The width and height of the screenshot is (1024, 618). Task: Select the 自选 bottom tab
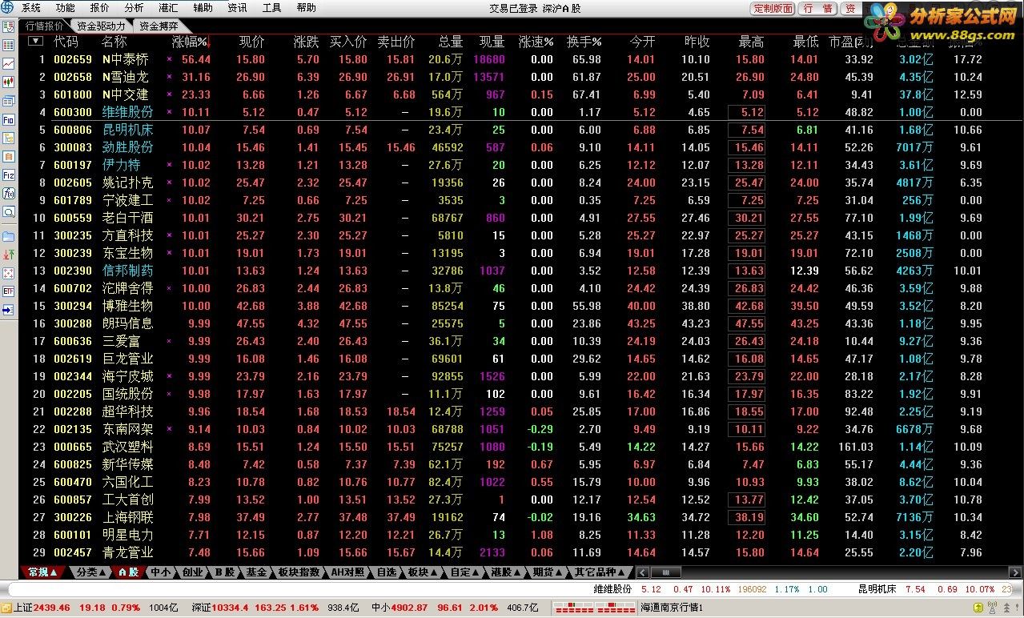click(x=386, y=572)
